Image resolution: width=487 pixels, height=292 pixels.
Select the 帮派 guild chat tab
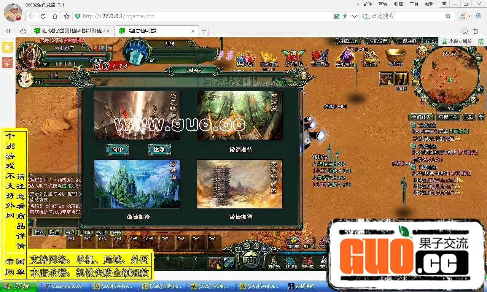tap(70, 232)
